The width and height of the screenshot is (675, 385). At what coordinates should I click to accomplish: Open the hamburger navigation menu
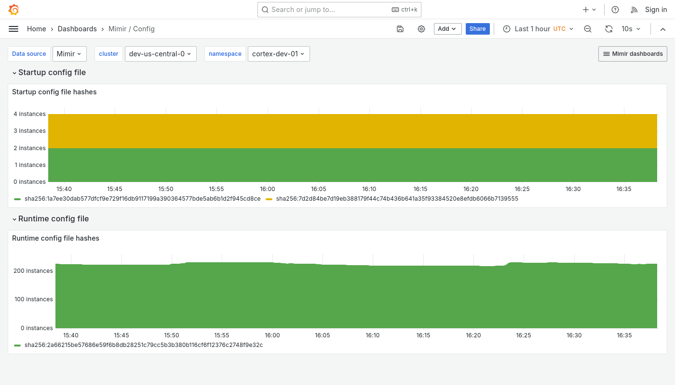point(13,29)
